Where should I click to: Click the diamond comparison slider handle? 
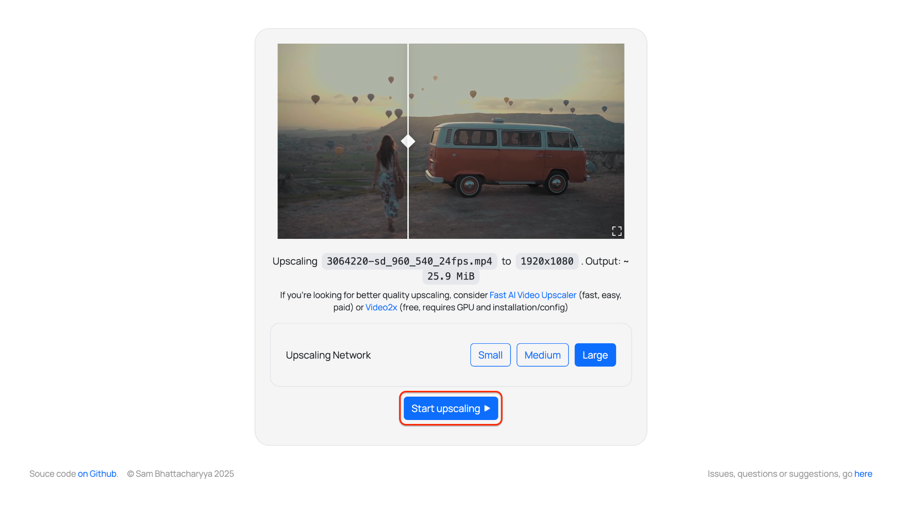(x=407, y=141)
